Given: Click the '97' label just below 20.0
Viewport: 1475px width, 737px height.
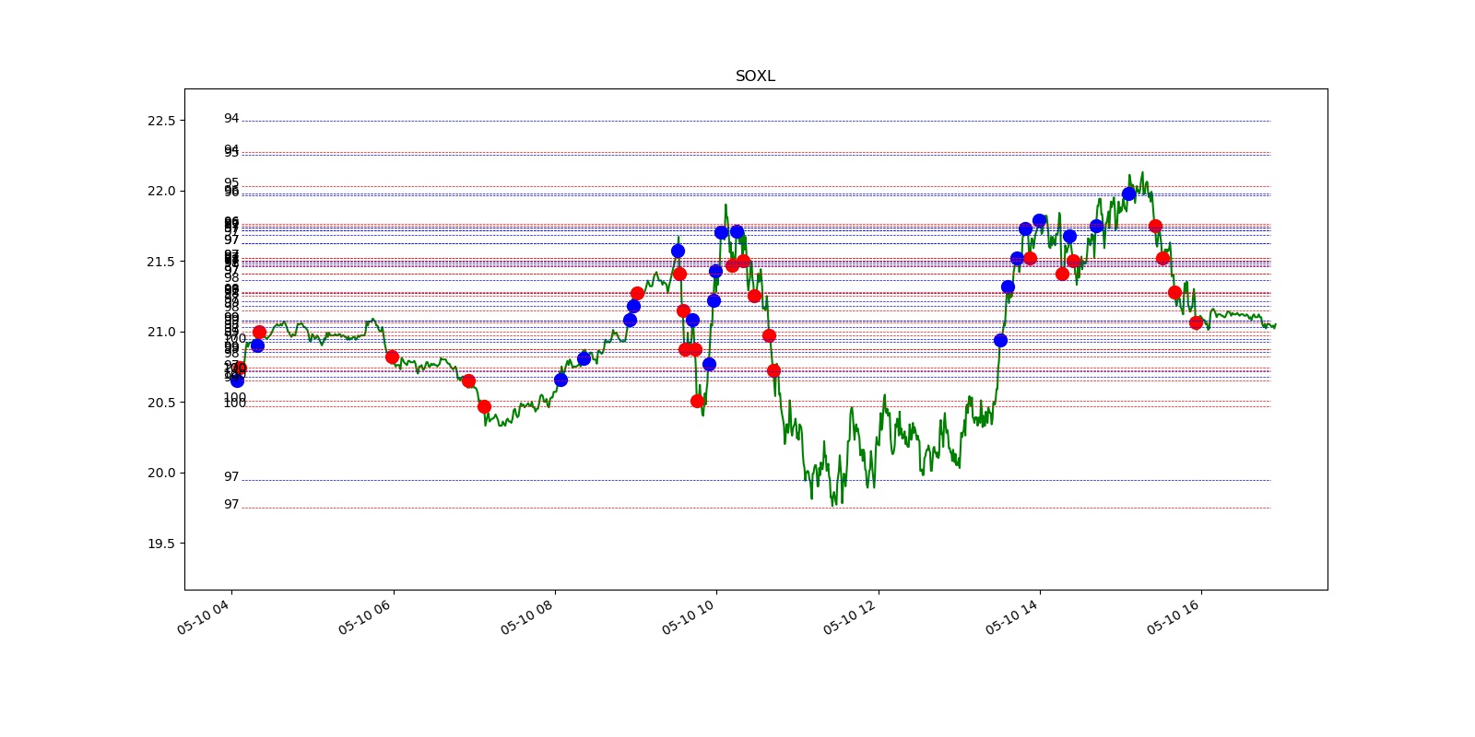Looking at the screenshot, I should 231,477.
